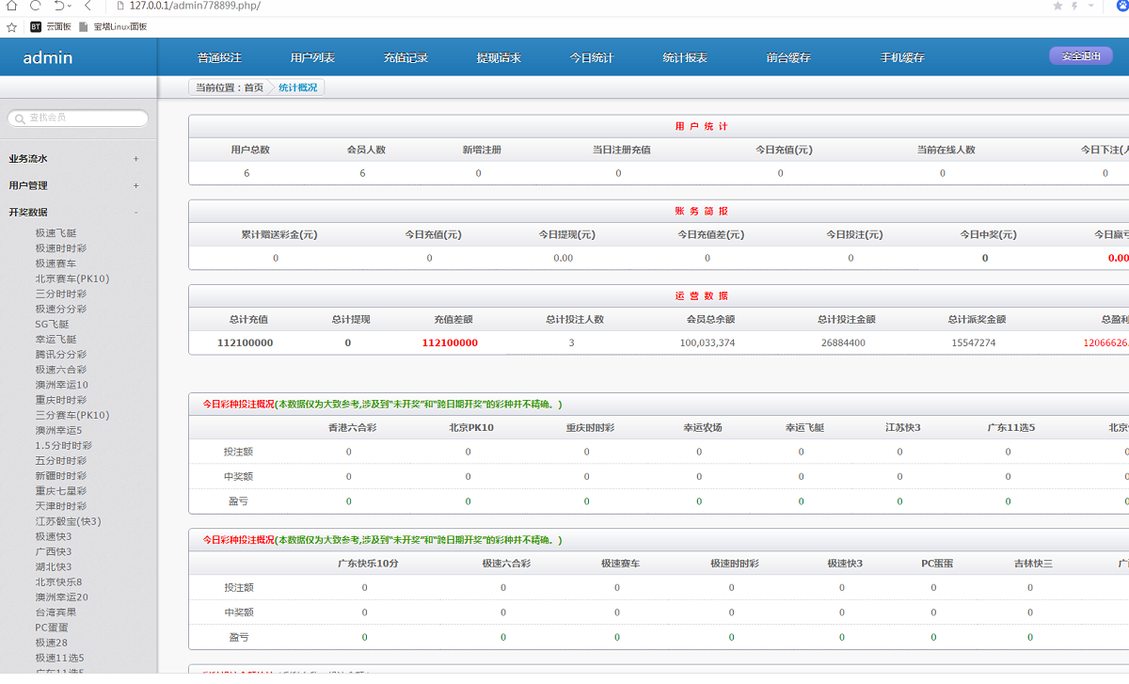Click the browser Home icon

pos(9,6)
